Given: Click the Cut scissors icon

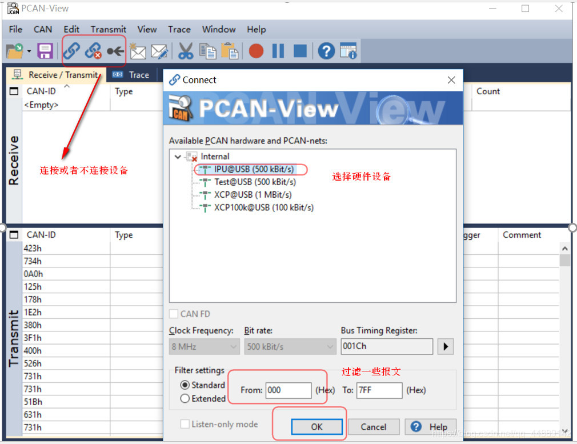Looking at the screenshot, I should point(186,51).
